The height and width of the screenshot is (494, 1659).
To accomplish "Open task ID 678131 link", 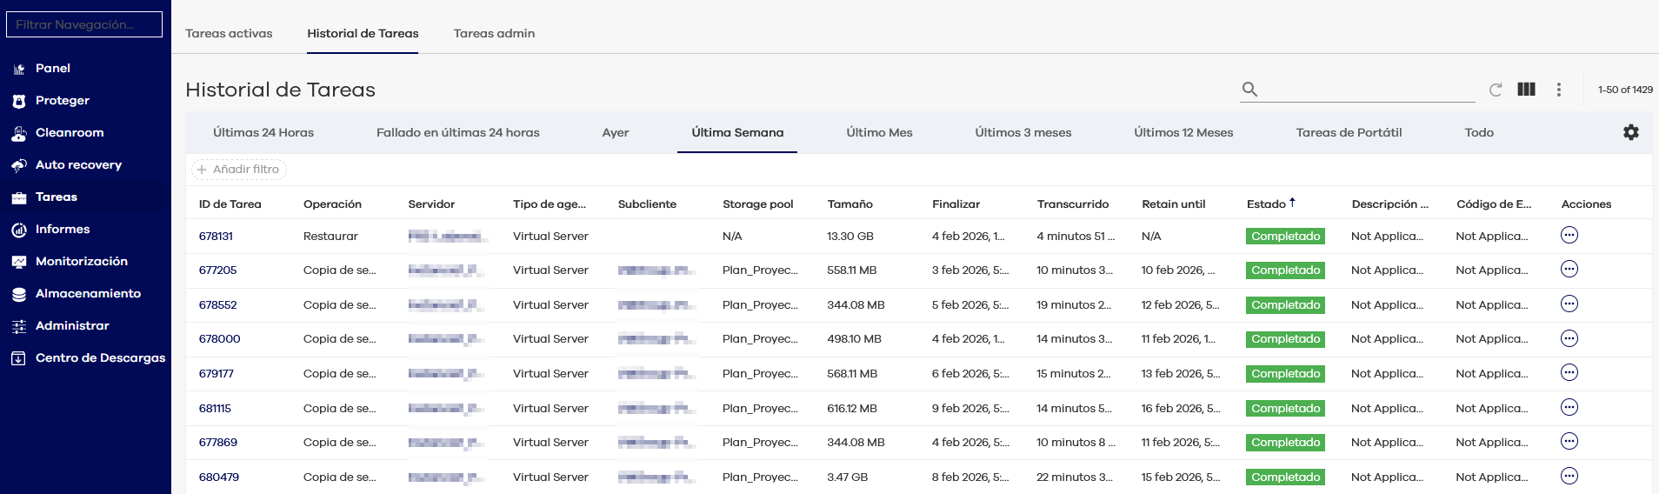I will pyautogui.click(x=216, y=236).
